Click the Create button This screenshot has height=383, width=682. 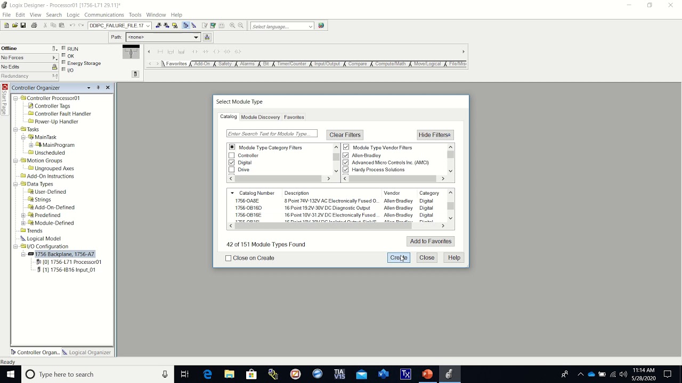click(x=399, y=257)
